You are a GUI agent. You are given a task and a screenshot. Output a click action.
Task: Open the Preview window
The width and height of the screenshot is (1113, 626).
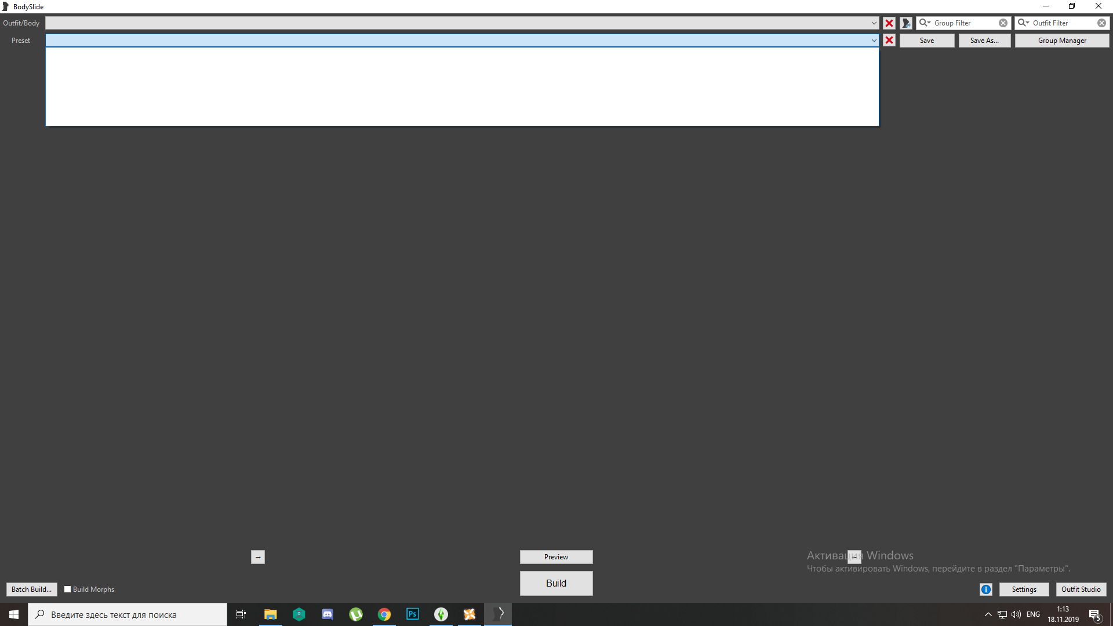pos(556,557)
